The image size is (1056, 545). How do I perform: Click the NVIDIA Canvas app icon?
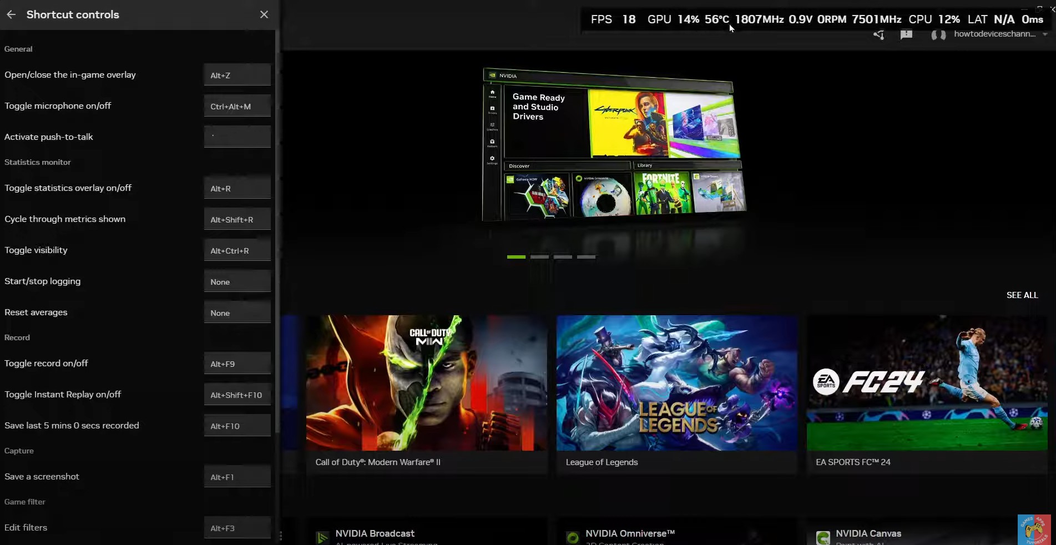823,537
